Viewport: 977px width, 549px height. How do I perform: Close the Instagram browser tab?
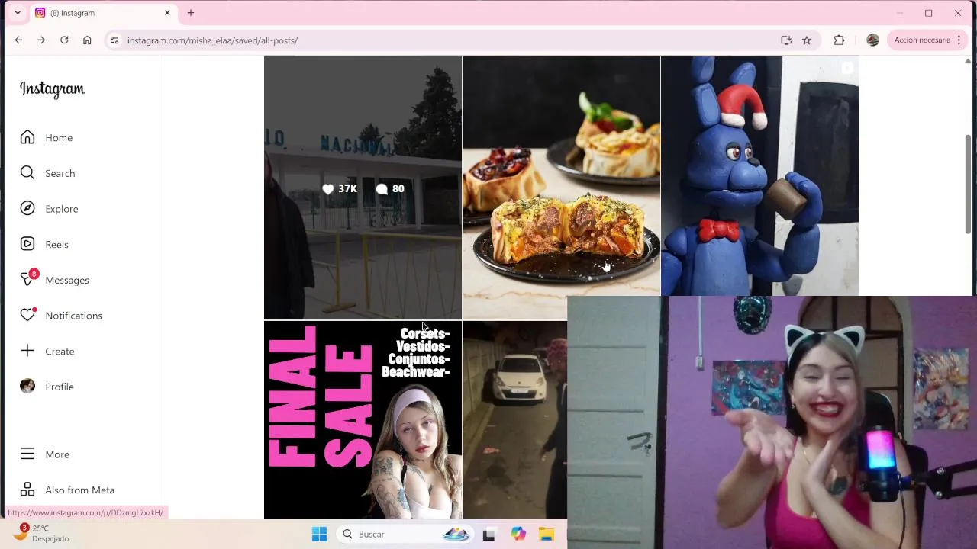[x=167, y=13]
